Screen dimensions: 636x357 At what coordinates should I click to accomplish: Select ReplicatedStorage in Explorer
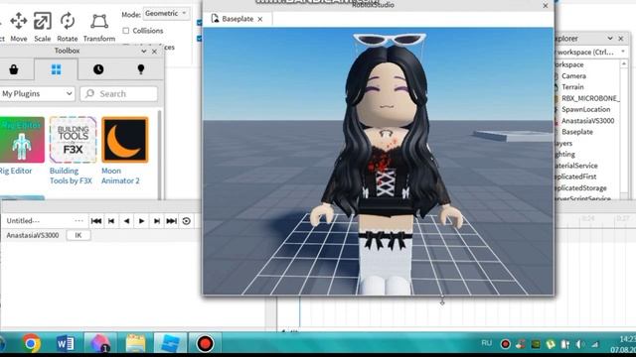coord(580,188)
